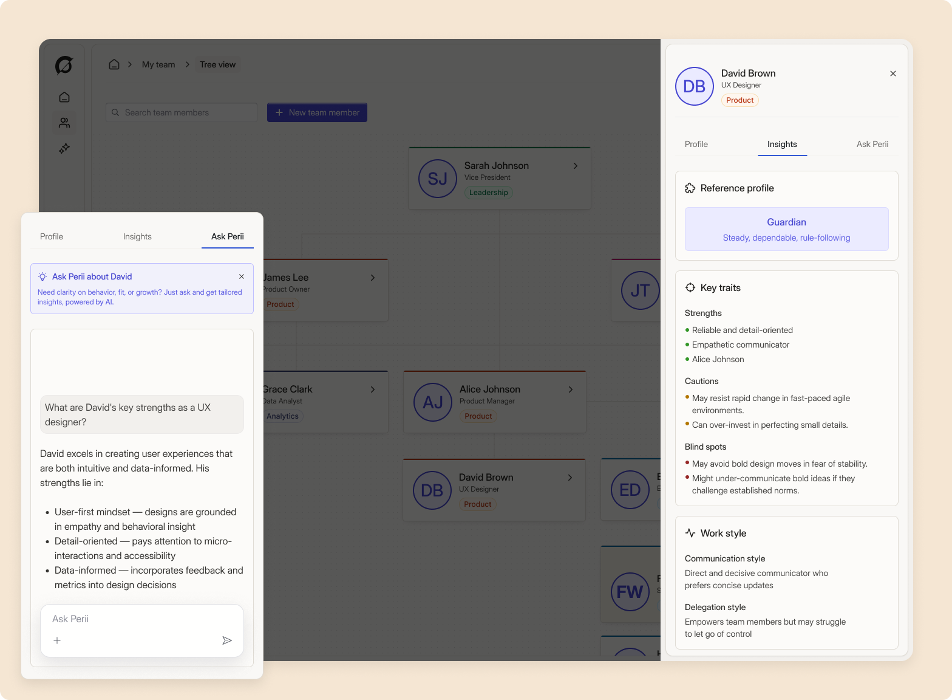Click the DB avatar on David Brown's tree card
This screenshot has height=700, width=952.
[432, 490]
